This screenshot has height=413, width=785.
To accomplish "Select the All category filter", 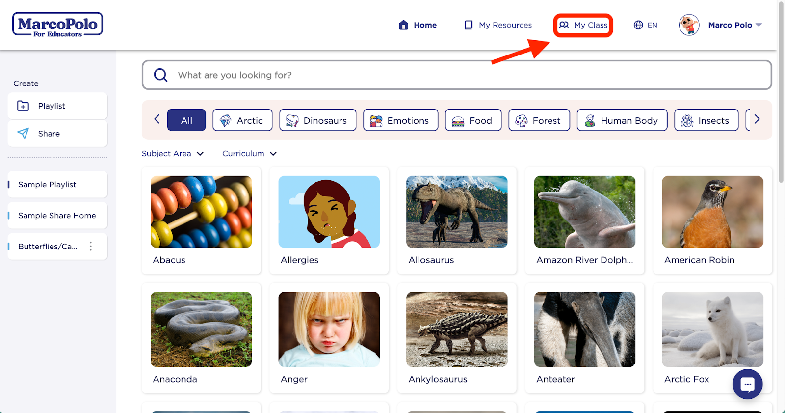I will [x=186, y=120].
